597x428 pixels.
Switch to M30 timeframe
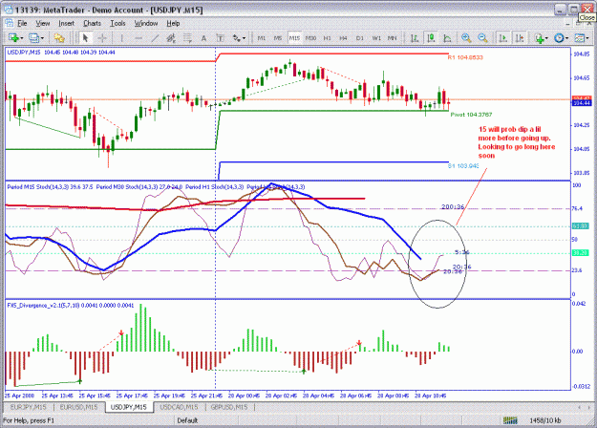[x=310, y=38]
